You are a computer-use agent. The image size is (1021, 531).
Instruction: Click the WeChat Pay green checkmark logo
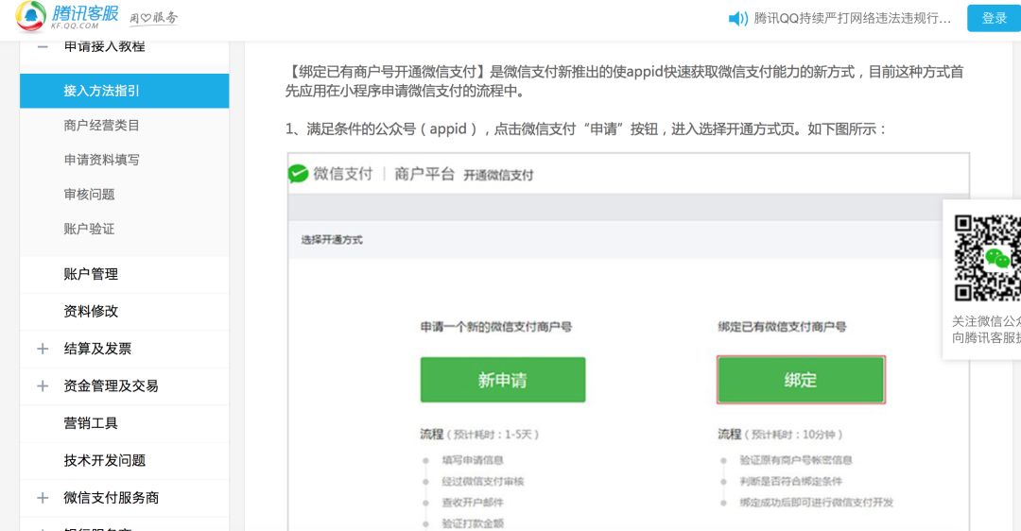(298, 174)
